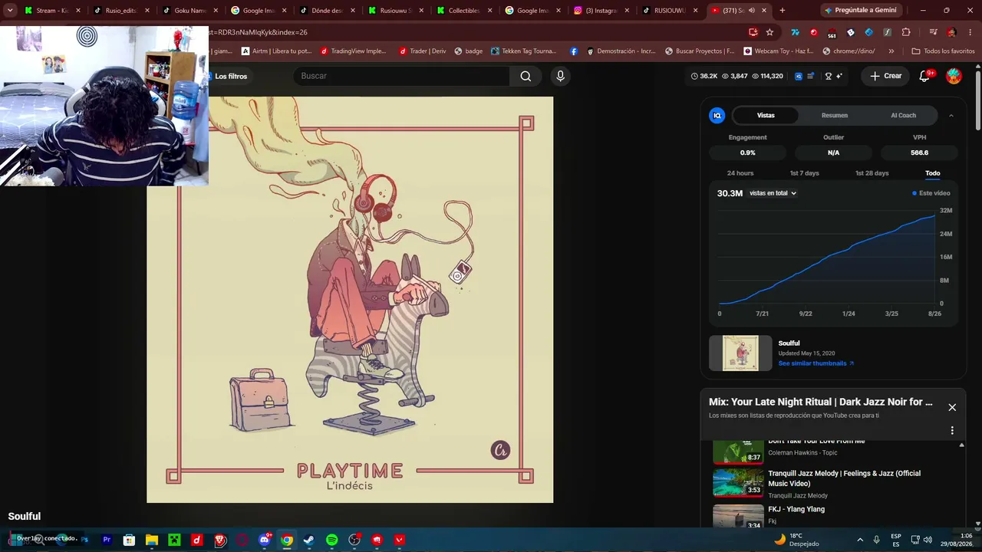The width and height of the screenshot is (982, 552).
Task: Select the 1st 7 days range
Action: point(805,173)
